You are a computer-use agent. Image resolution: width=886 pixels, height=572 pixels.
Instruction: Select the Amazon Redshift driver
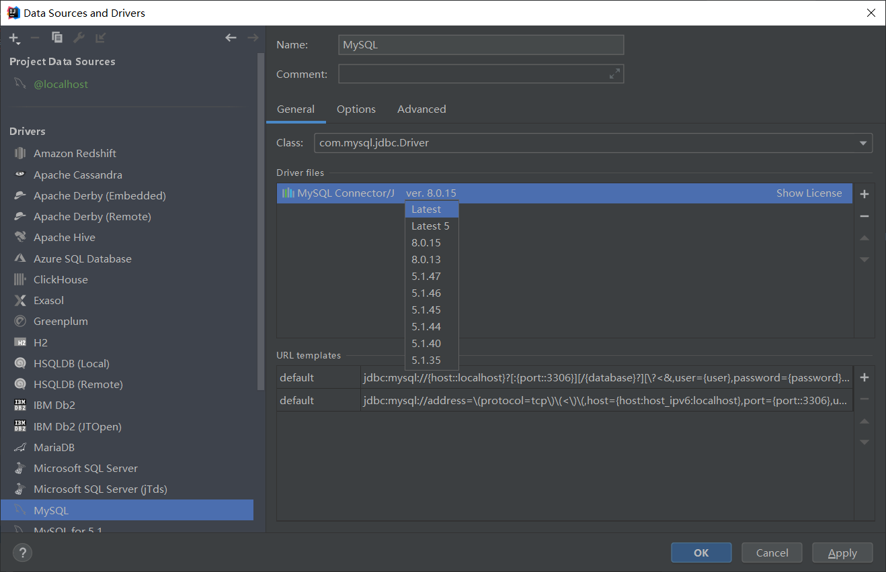click(x=127, y=154)
